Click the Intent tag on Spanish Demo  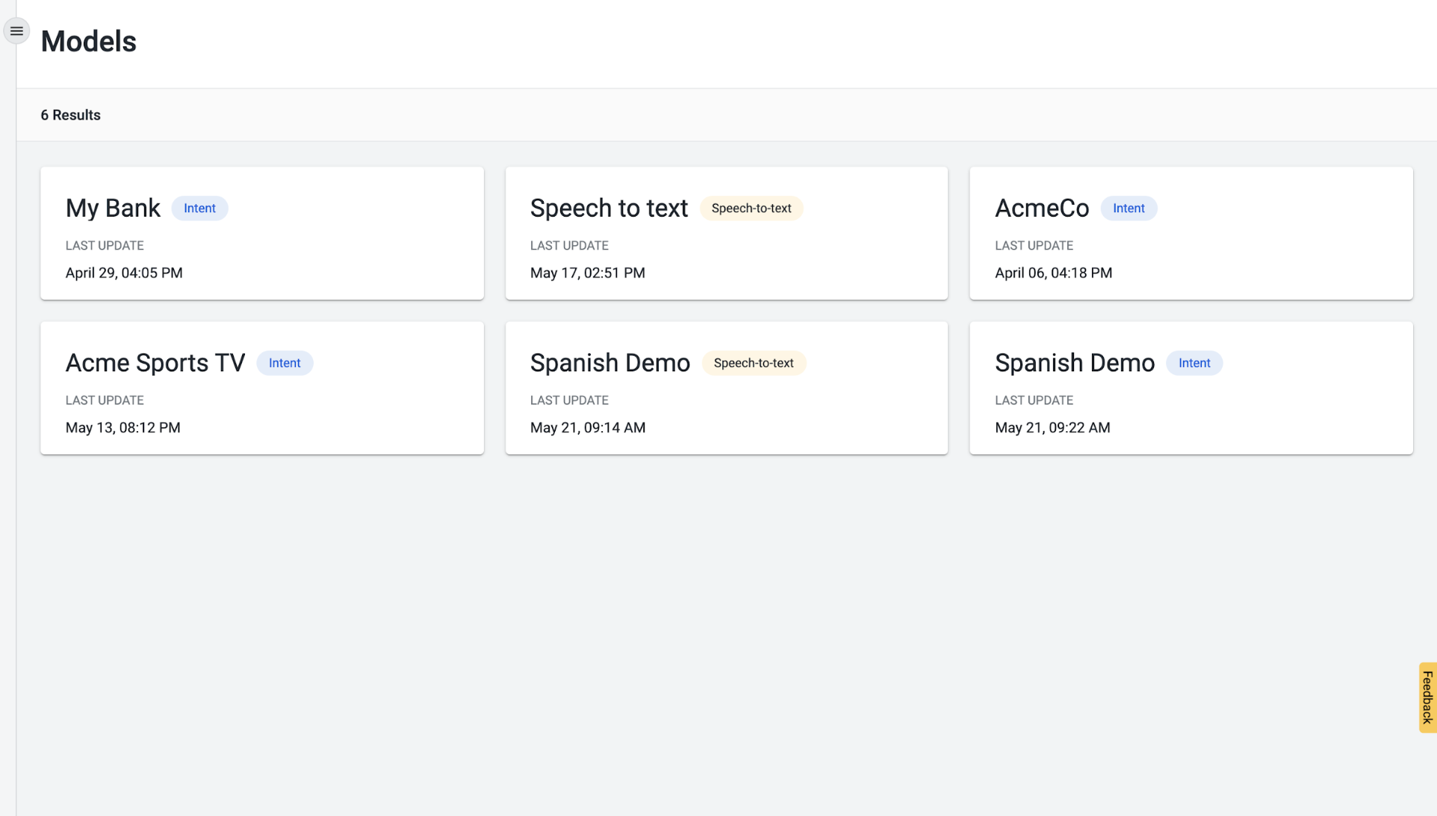pos(1194,363)
